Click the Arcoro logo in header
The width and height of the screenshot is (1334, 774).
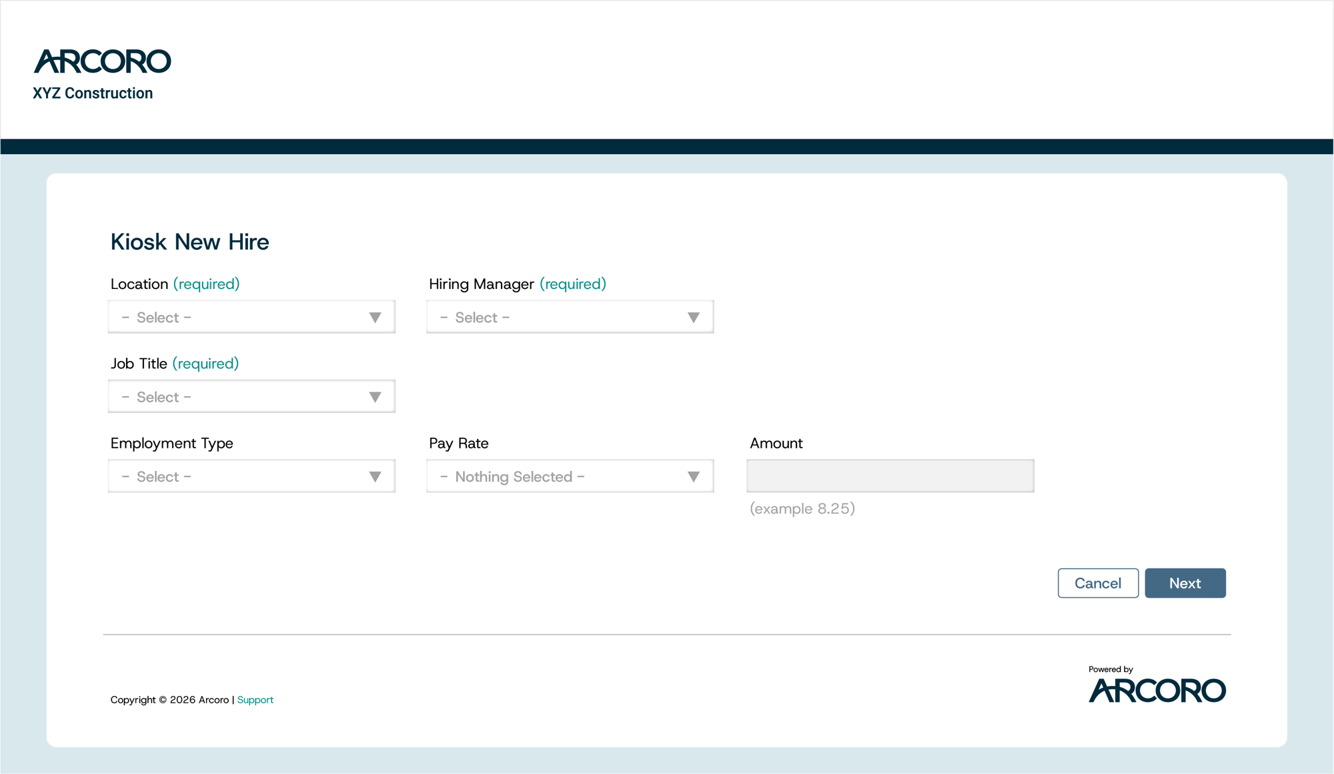[102, 61]
